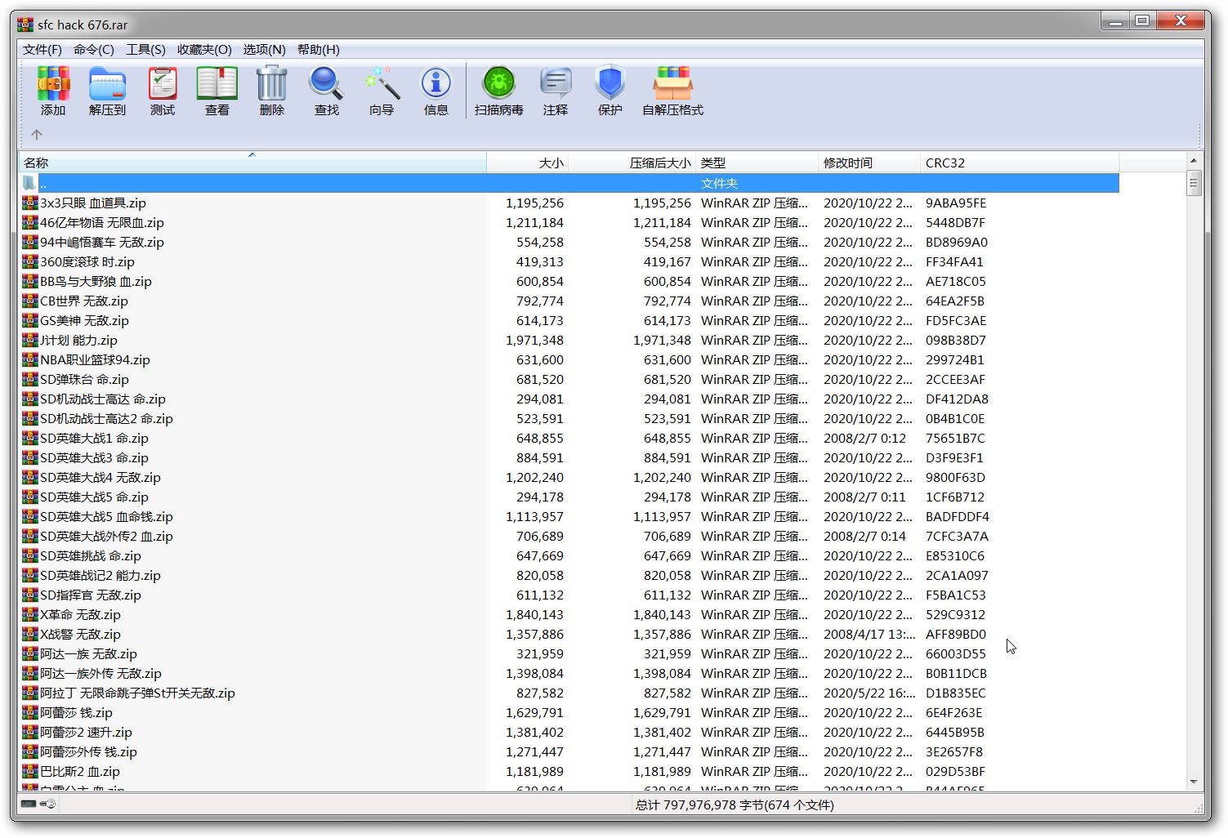Viewport: 1228px width, 838px height.
Task: Open the Options (选项) menu
Action: pos(264,50)
